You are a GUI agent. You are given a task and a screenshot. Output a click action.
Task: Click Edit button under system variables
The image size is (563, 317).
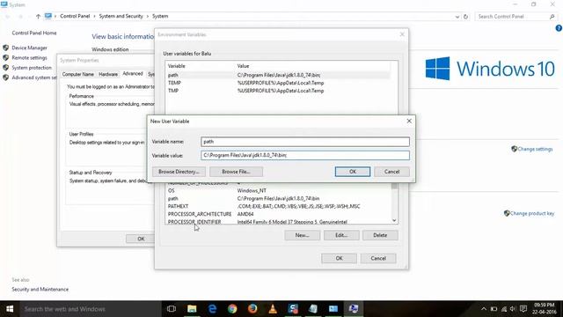click(341, 235)
